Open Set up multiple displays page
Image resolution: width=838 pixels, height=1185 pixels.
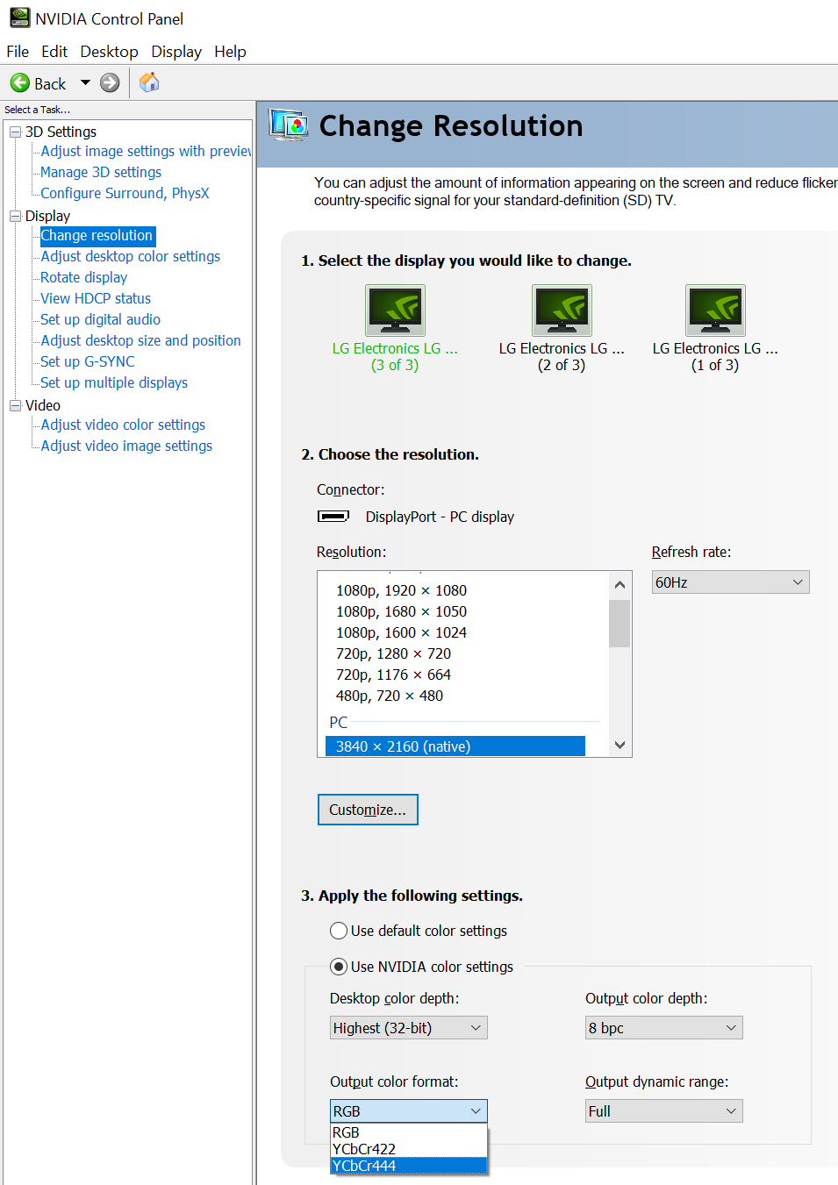pyautogui.click(x=114, y=382)
